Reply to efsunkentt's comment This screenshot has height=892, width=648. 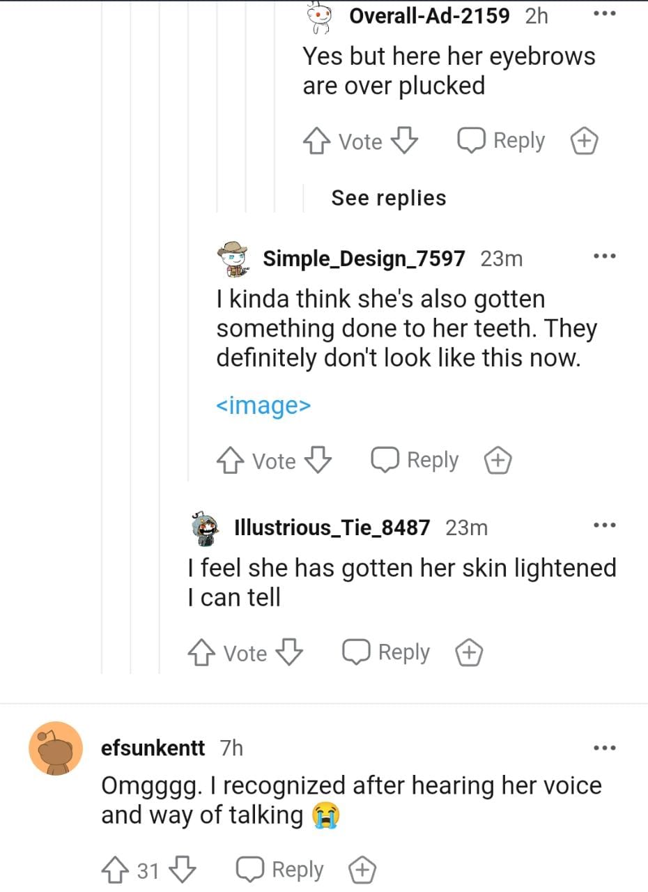click(280, 870)
